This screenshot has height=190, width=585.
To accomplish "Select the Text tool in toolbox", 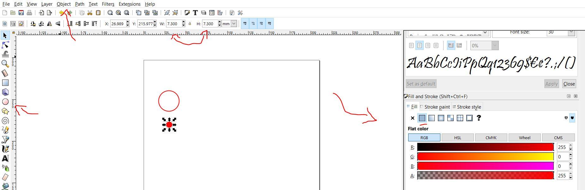I will (x=5, y=158).
